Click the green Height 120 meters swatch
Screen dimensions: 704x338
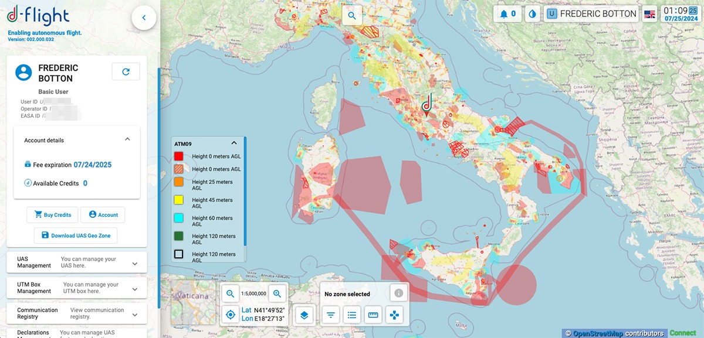(179, 236)
